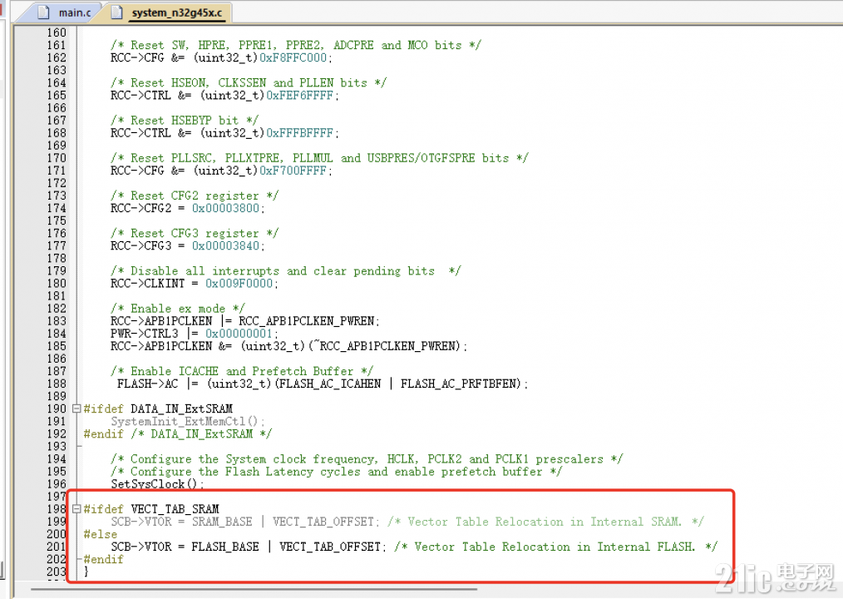The width and height of the screenshot is (843, 599).
Task: Collapse the #ifdef VECT_TAB_SRAM block
Action: (76, 508)
